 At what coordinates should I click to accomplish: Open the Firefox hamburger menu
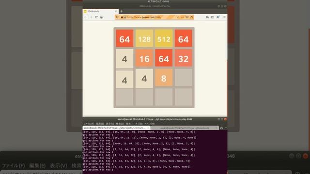[x=224, y=17]
